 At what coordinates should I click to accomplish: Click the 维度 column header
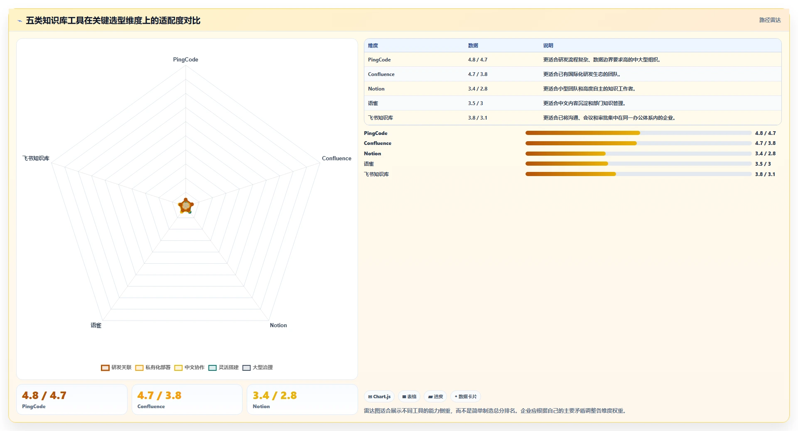[373, 46]
